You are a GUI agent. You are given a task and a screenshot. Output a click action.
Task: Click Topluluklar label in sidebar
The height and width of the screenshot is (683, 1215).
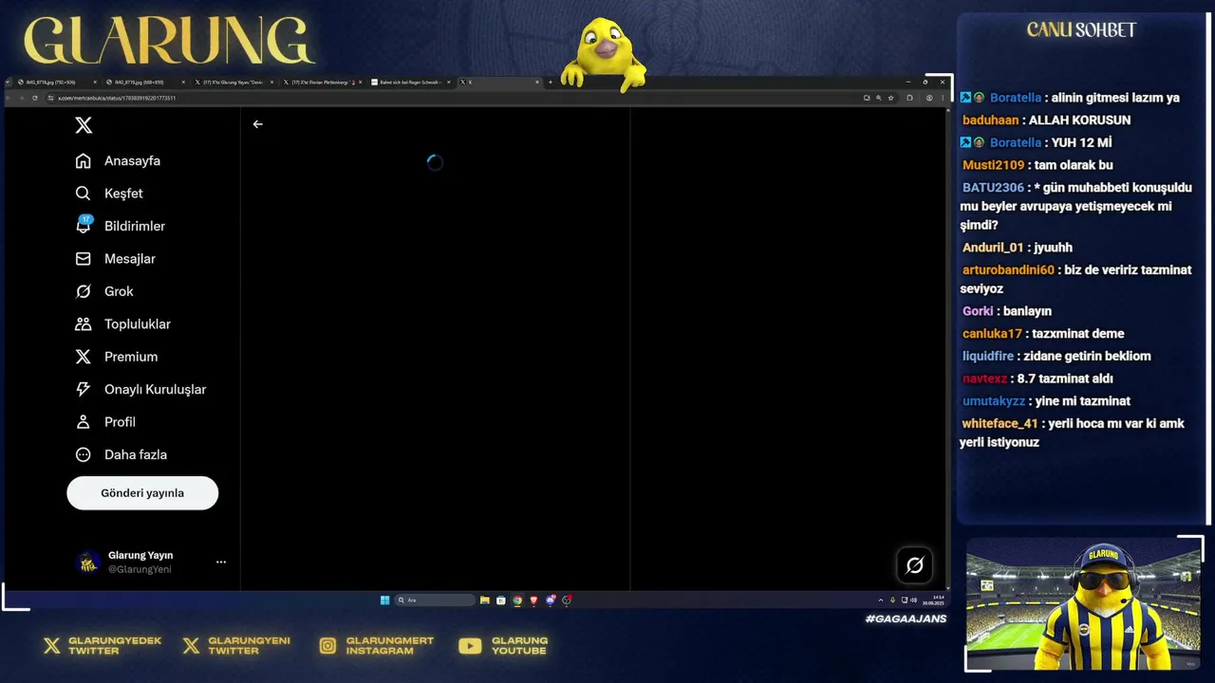[138, 324]
